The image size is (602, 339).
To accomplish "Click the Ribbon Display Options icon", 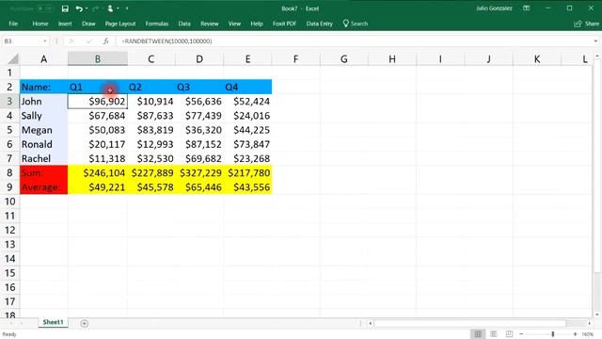I will point(527,8).
